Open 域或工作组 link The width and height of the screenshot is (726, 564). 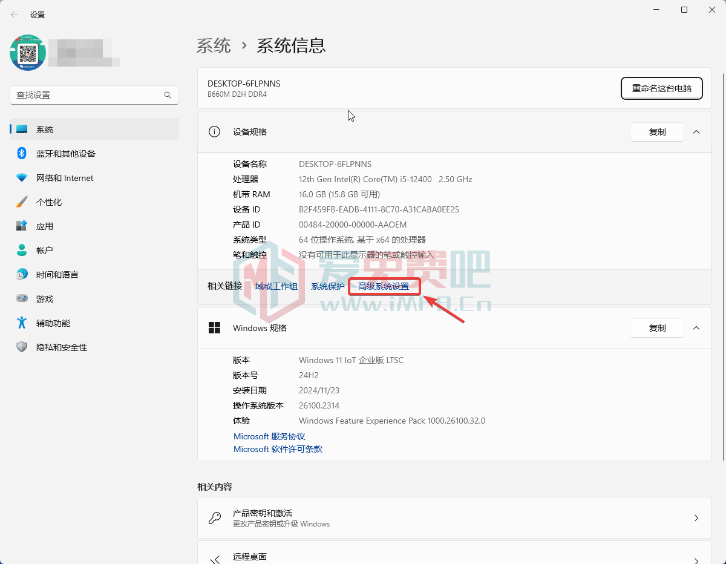tap(276, 286)
